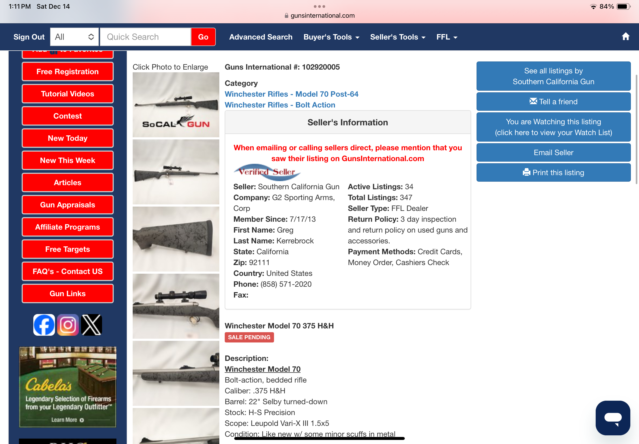Enlarge the scope and action photo
Screen dimensions: 639x444
(176, 306)
